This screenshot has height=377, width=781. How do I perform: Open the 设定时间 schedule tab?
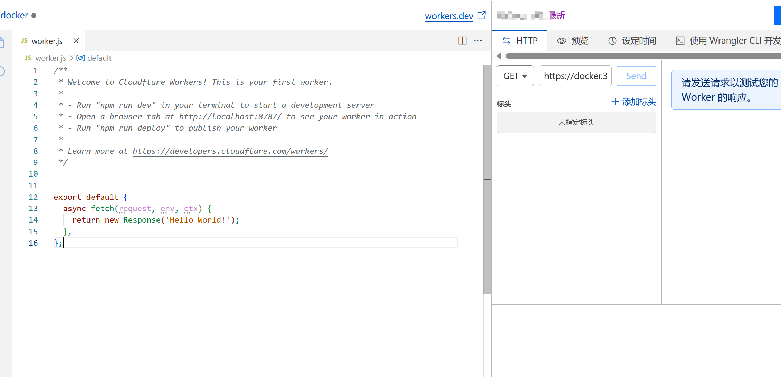[x=632, y=41]
